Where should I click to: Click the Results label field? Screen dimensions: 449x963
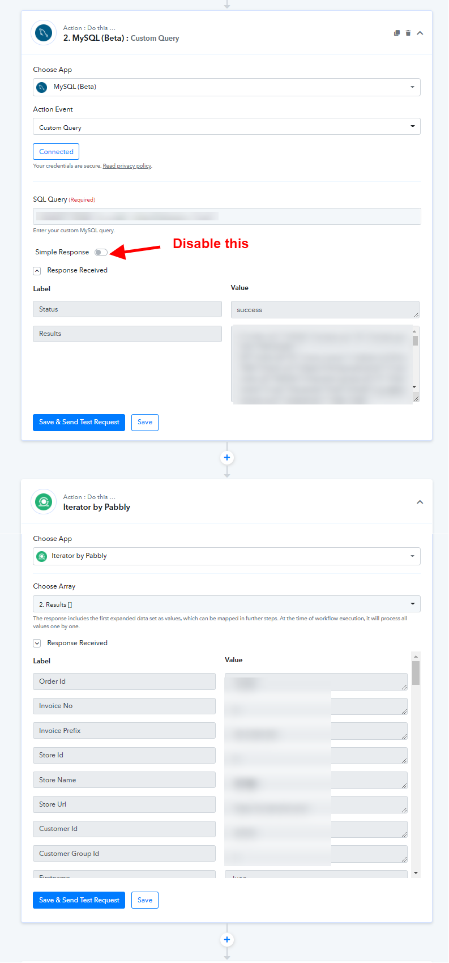pyautogui.click(x=127, y=334)
